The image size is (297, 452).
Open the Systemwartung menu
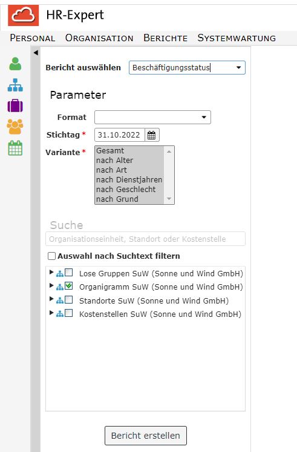coord(237,38)
